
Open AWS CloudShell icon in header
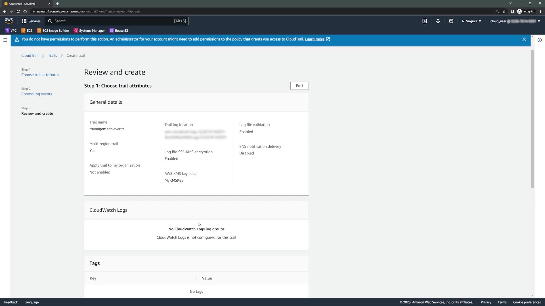point(425,21)
